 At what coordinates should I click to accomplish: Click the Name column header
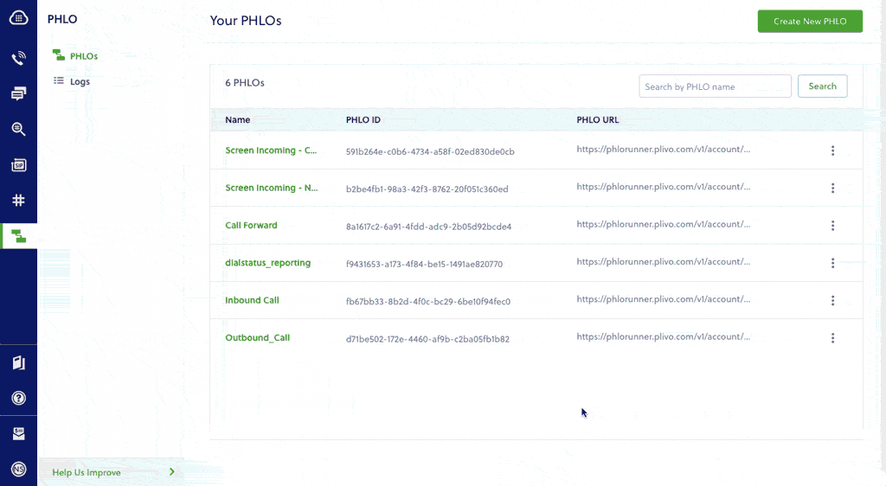pyautogui.click(x=237, y=119)
